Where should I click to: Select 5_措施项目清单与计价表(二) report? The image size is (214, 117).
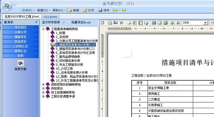75,49
